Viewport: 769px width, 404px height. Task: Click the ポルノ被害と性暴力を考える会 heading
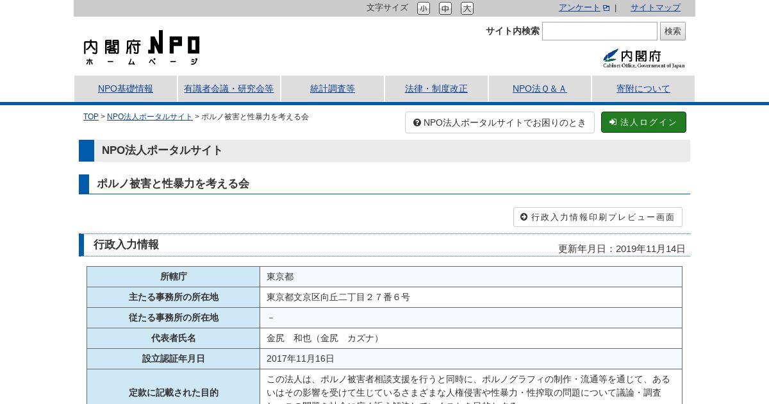click(x=173, y=183)
